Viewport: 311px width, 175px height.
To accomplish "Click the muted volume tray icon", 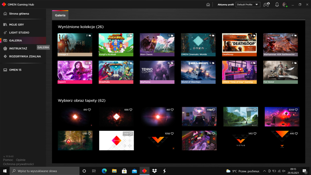I will tap(284, 171).
